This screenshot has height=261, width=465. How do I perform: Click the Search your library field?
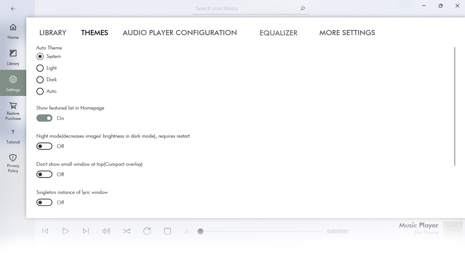tap(250, 8)
